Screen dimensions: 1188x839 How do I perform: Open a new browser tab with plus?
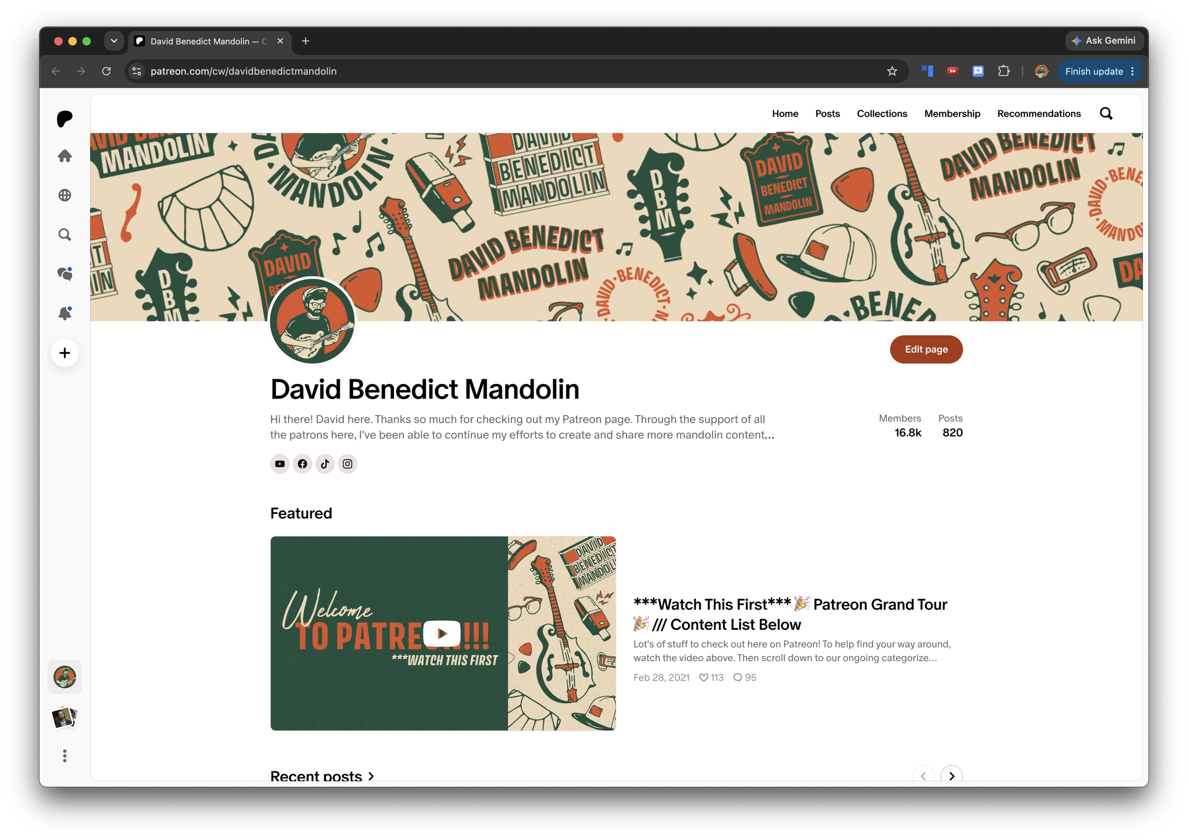coord(306,41)
